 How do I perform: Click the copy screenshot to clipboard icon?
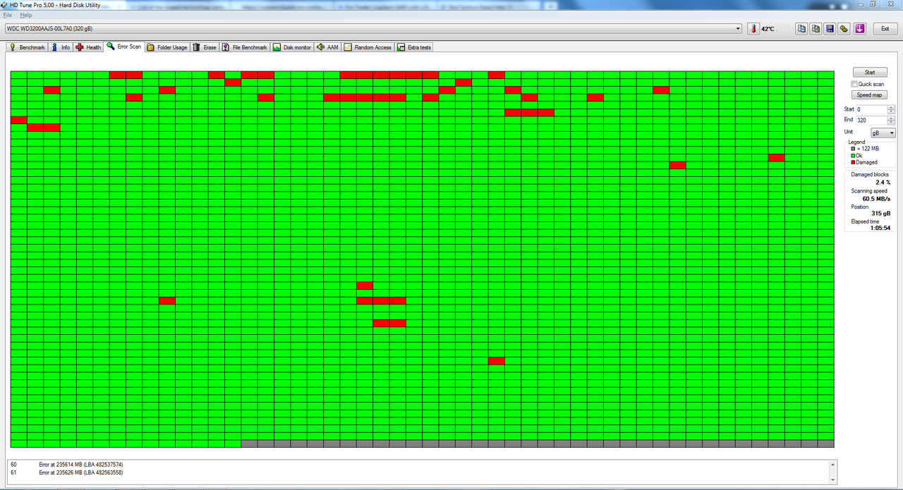coord(816,29)
